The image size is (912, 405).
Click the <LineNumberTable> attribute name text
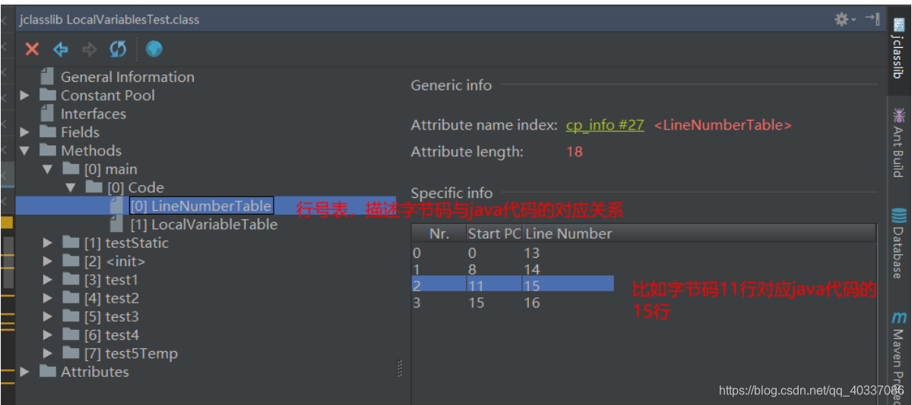723,125
